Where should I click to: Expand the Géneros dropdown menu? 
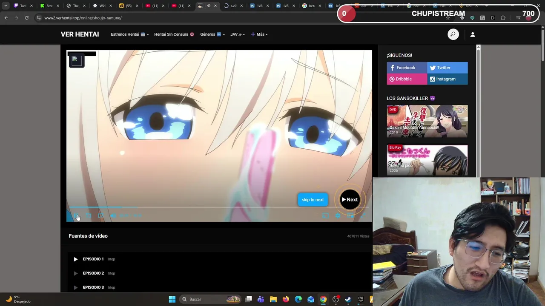click(x=212, y=34)
